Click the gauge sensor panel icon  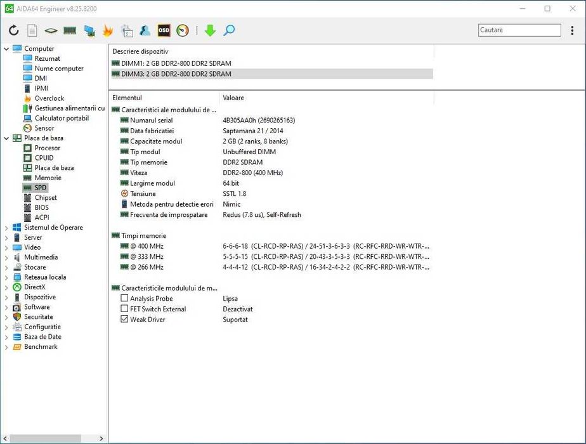[x=183, y=30]
